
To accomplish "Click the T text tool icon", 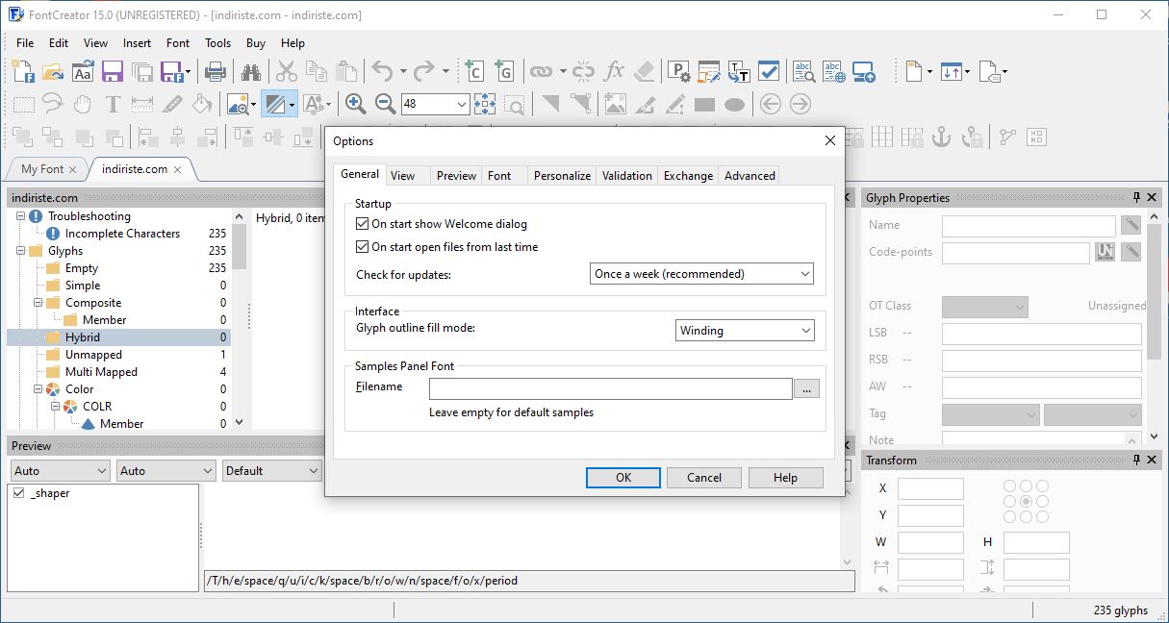I will click(x=113, y=104).
